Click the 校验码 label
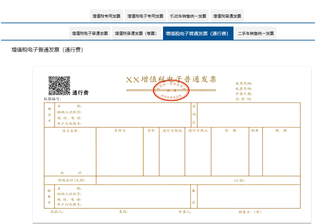The height and width of the screenshot is (224, 315). pyautogui.click(x=244, y=99)
